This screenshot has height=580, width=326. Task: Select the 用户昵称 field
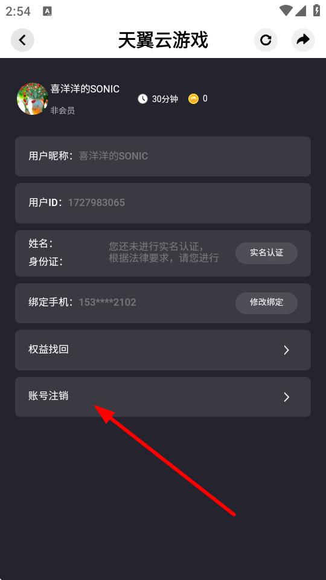pos(163,156)
